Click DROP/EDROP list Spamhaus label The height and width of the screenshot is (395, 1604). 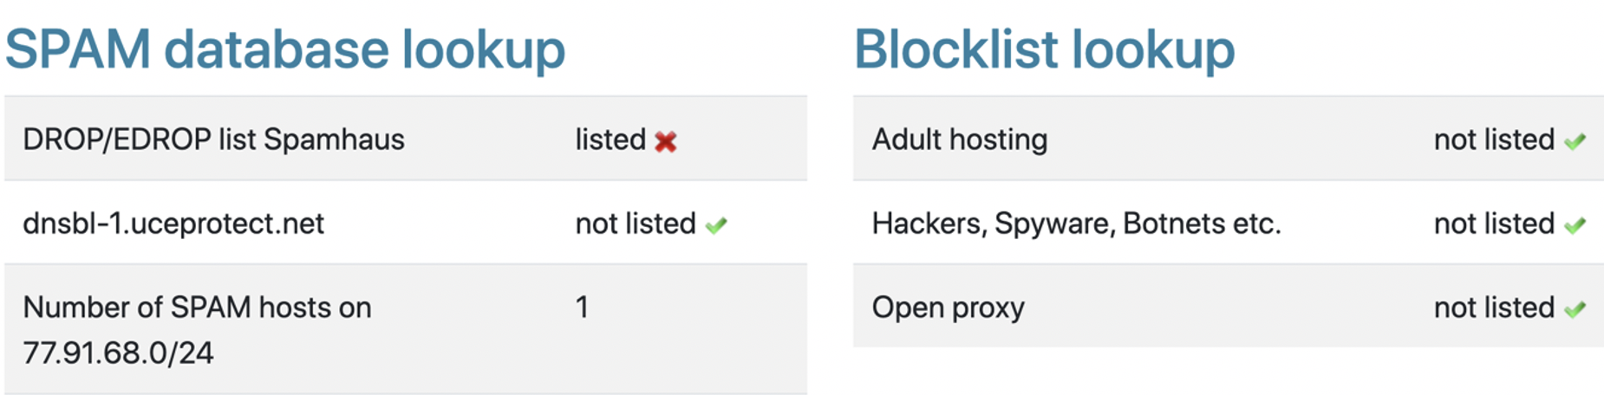point(213,139)
